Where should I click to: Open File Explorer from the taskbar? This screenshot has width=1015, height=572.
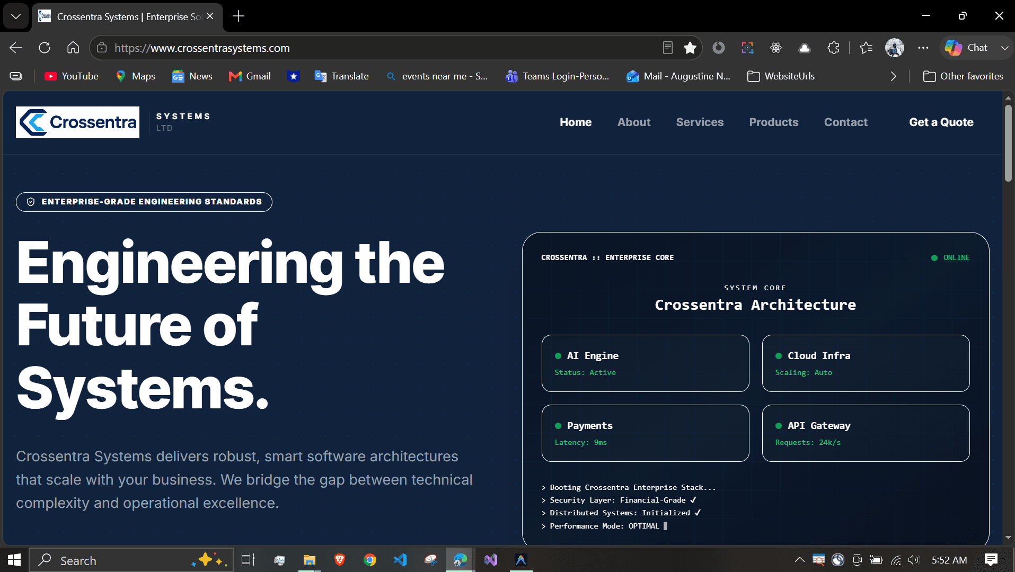pos(309,560)
